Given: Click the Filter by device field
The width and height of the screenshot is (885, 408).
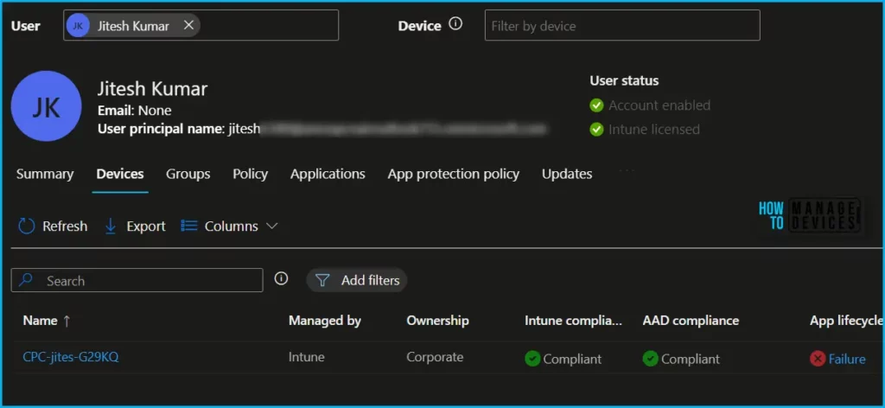Looking at the screenshot, I should [622, 25].
